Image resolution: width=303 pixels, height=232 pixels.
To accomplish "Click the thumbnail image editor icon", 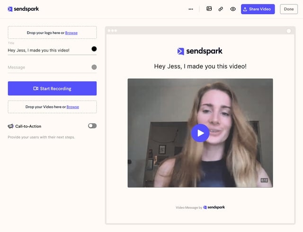I will tap(209, 9).
